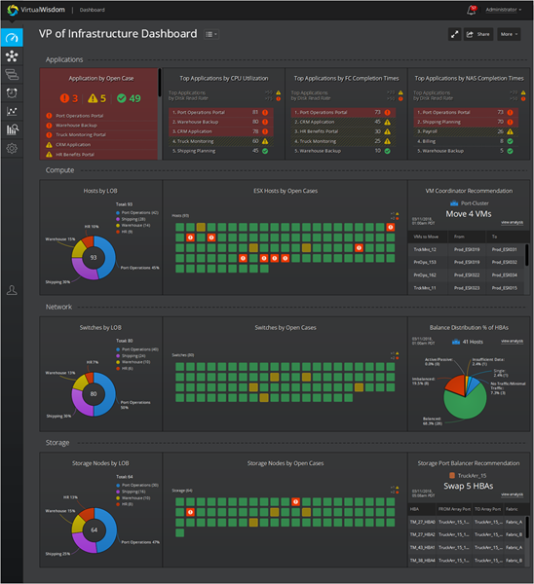Viewport: 534px width, 584px height.
Task: Click the red critical cases count 3
Action: (69, 98)
